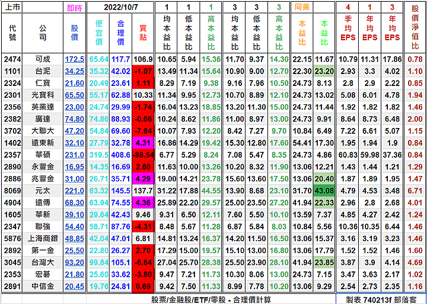Open the 25.50 price link for 第一金
Screen dimensions: 427x304
coord(74,251)
